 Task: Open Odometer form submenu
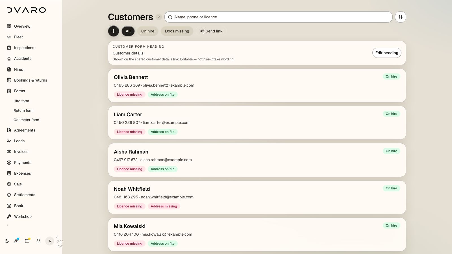26,120
